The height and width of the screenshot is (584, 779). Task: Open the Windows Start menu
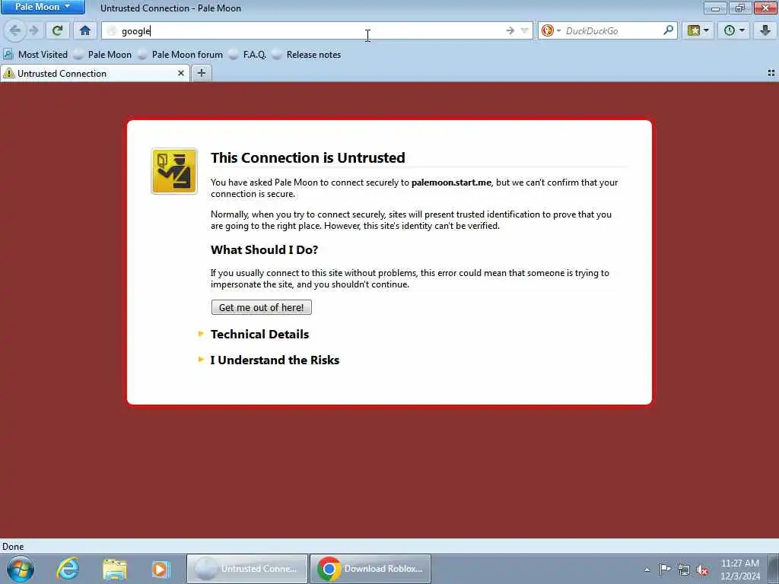[x=21, y=569]
